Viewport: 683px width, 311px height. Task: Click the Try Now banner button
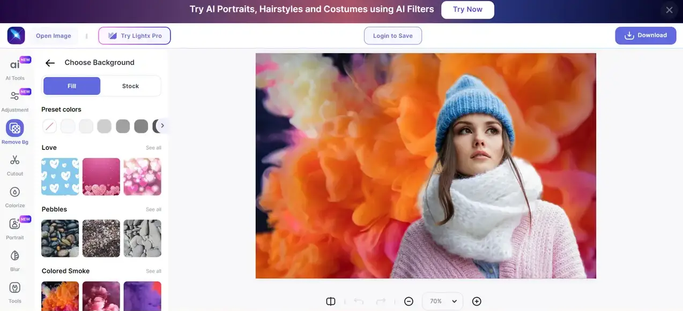[467, 10]
